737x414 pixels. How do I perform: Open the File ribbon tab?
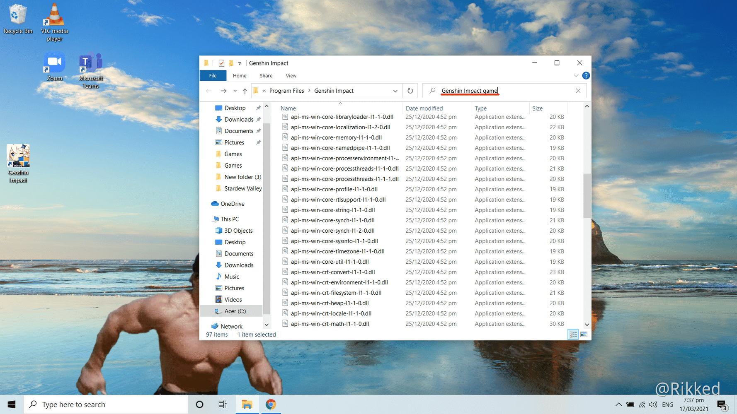coord(213,76)
